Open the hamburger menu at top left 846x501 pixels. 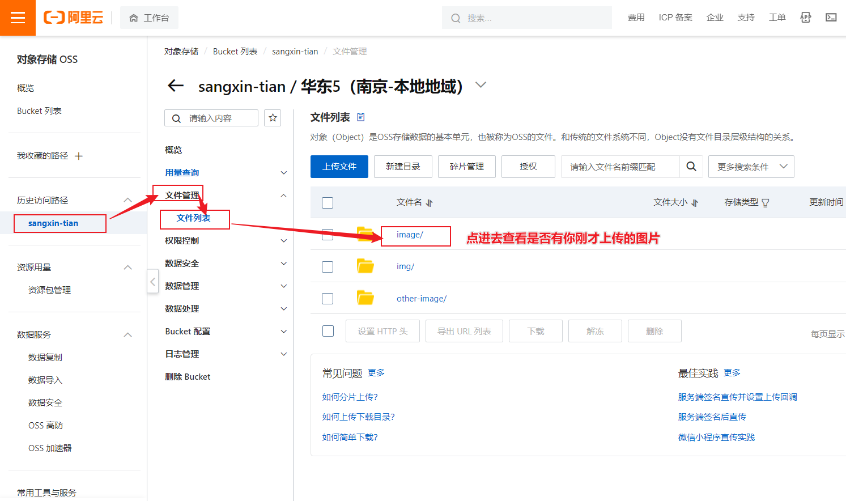[18, 18]
